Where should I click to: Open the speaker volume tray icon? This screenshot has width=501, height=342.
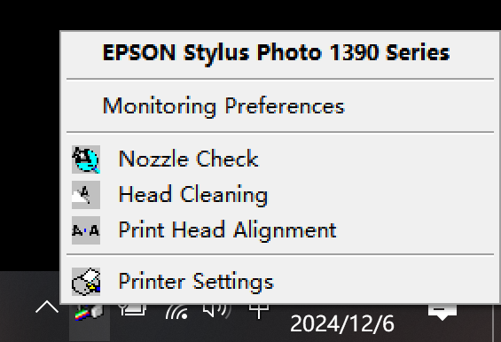click(217, 310)
